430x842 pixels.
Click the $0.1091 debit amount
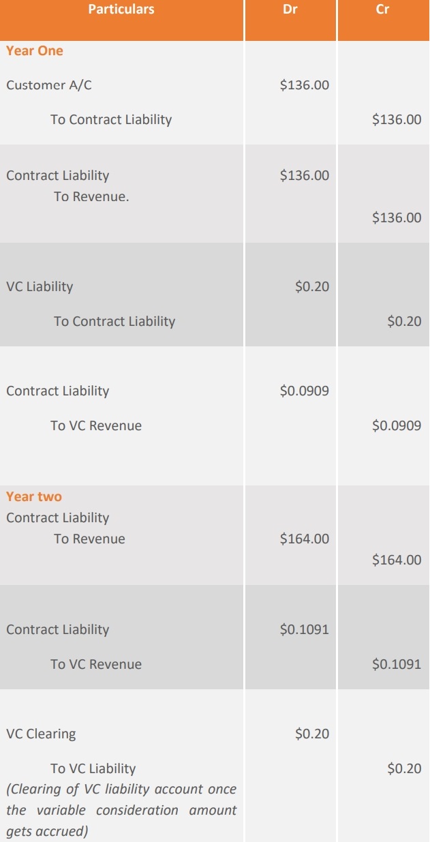pos(304,629)
